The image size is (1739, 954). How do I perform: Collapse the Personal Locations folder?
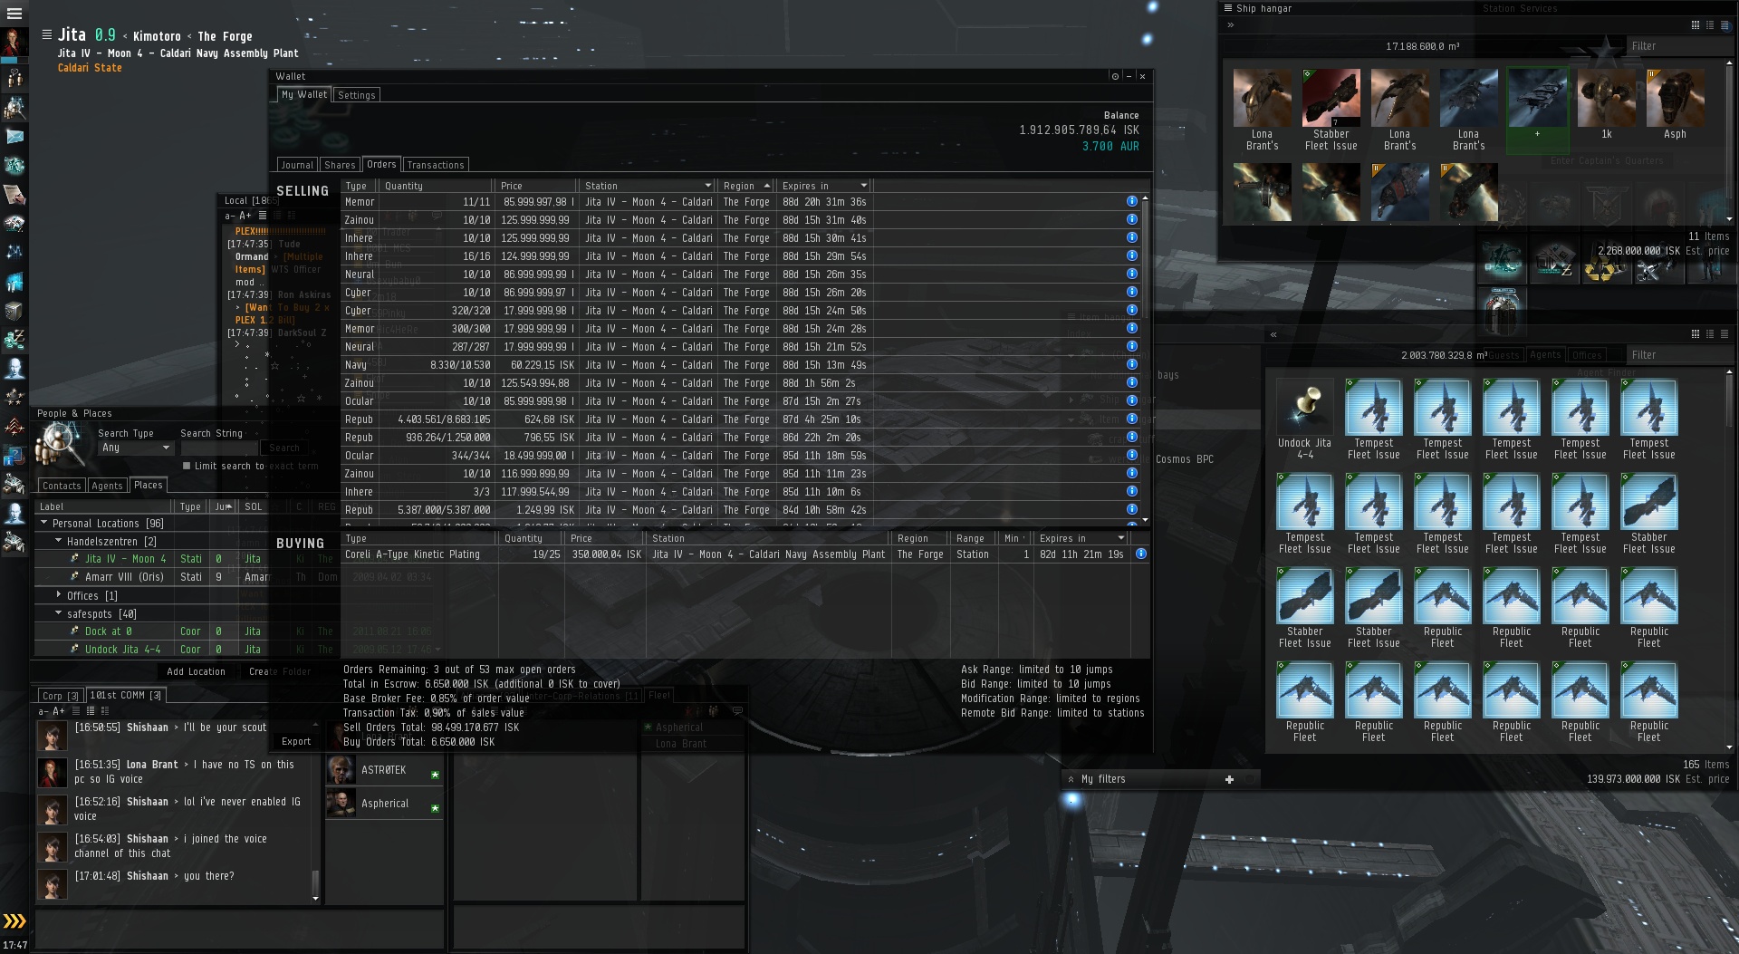(43, 523)
